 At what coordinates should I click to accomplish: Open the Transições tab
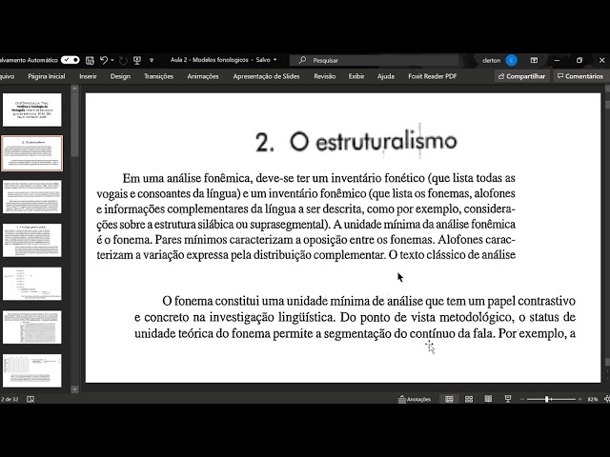(159, 76)
